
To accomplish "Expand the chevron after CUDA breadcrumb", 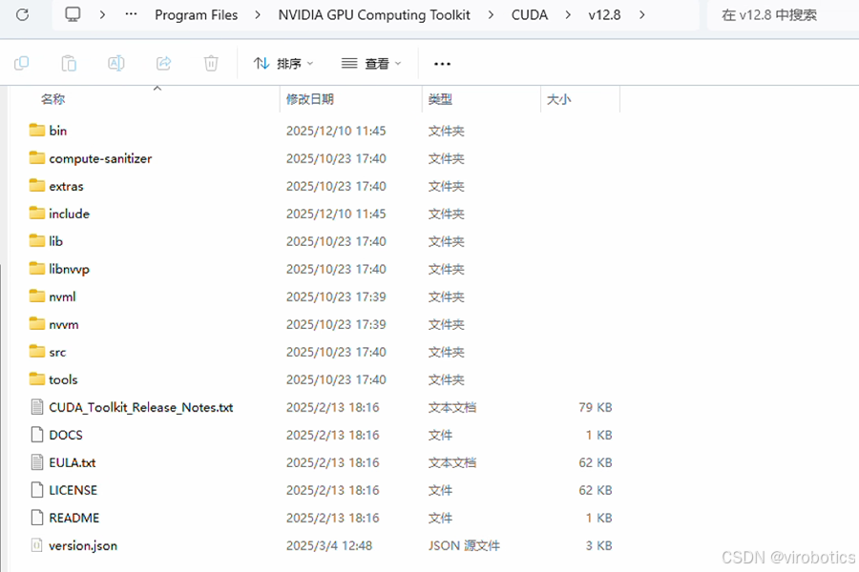I will (568, 15).
